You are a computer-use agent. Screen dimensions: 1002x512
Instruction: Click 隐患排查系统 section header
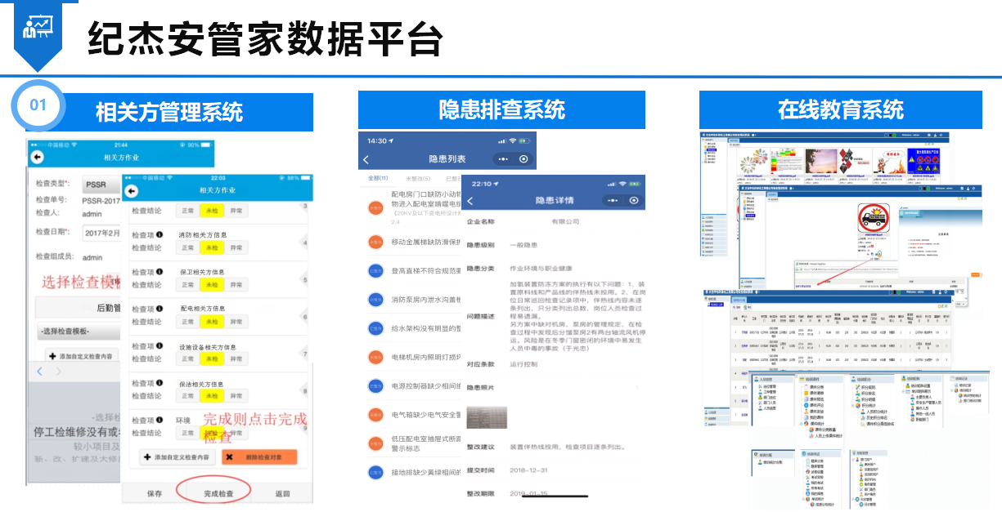click(x=501, y=109)
